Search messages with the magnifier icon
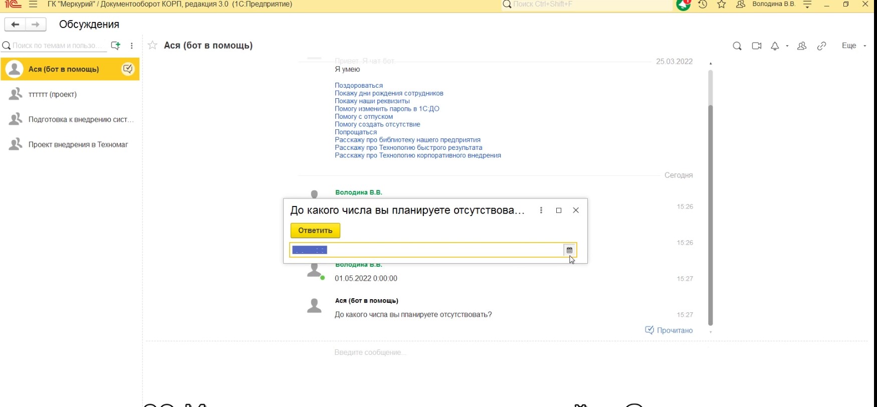This screenshot has height=407, width=877. point(737,46)
